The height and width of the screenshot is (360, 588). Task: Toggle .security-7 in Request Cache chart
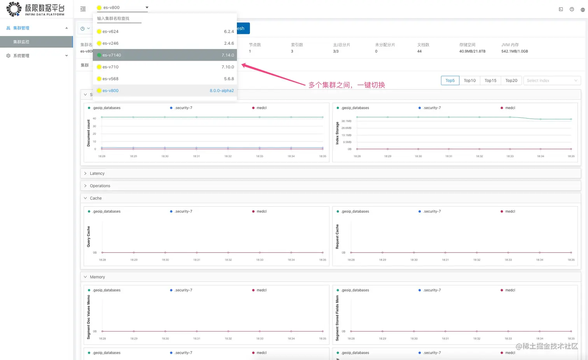[x=430, y=211]
